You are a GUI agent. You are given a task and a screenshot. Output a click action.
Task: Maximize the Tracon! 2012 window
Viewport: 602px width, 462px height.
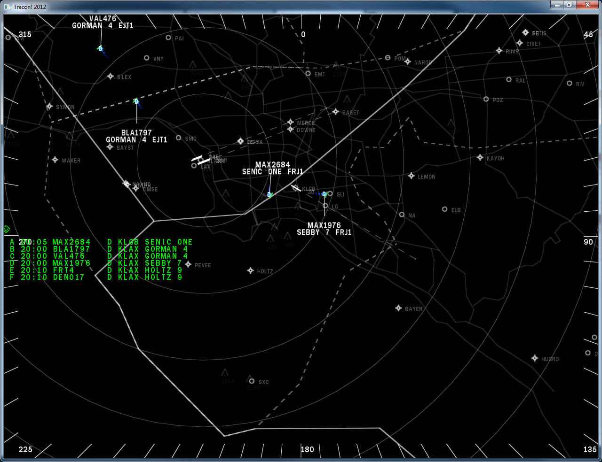(569, 5)
